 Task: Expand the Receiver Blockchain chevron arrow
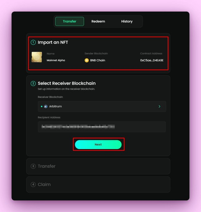(x=160, y=106)
